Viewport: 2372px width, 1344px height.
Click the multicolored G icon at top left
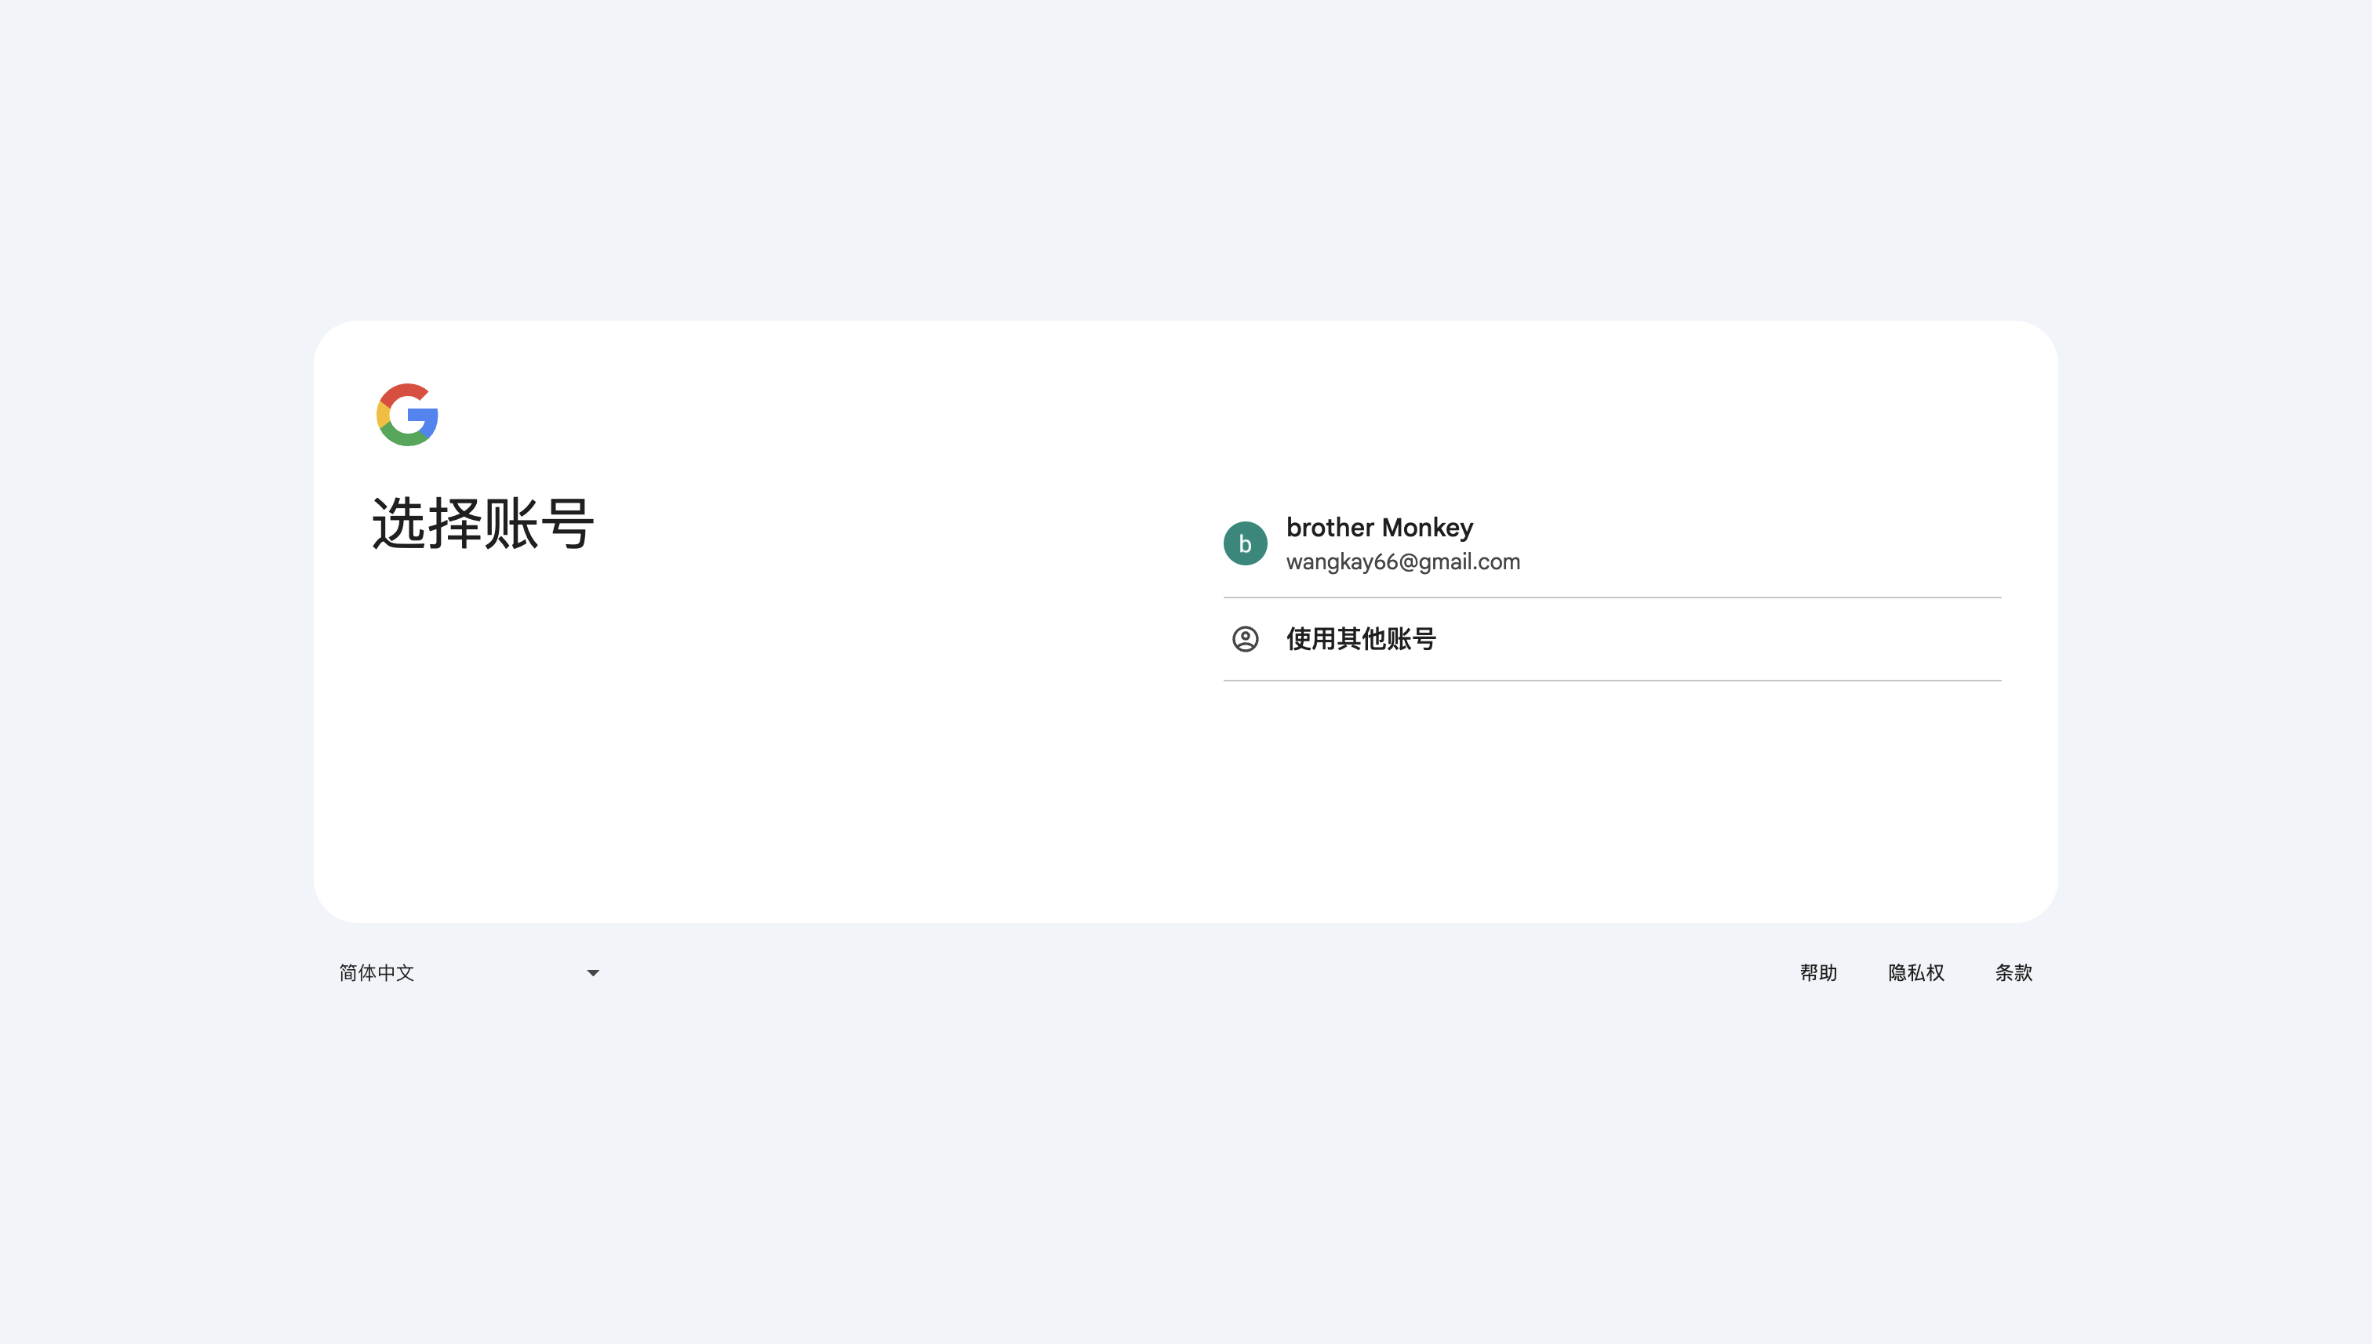[408, 416]
